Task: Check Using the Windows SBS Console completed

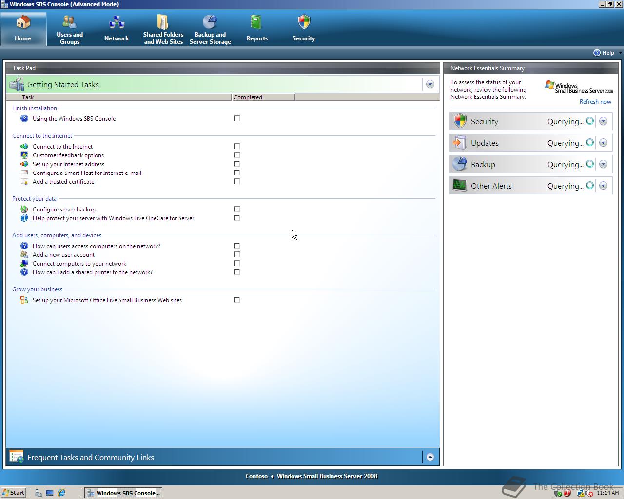Action: point(237,118)
